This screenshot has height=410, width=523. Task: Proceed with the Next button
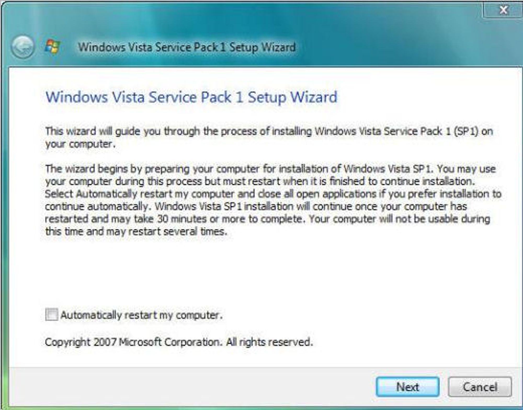(408, 387)
